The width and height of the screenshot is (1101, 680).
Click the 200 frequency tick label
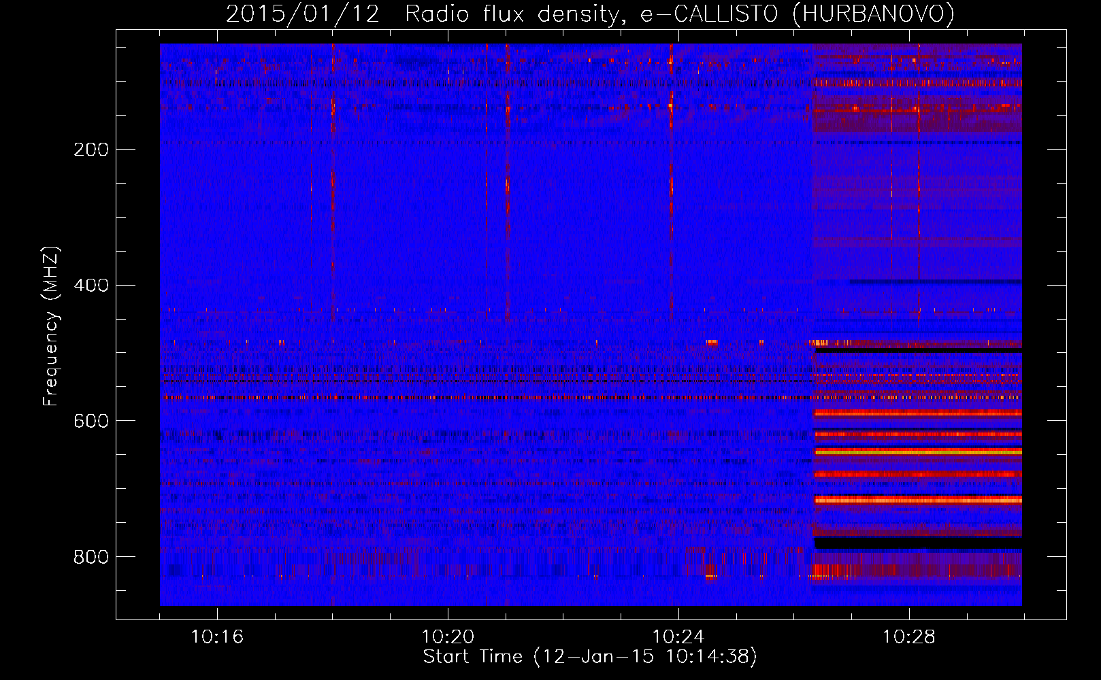tap(91, 150)
